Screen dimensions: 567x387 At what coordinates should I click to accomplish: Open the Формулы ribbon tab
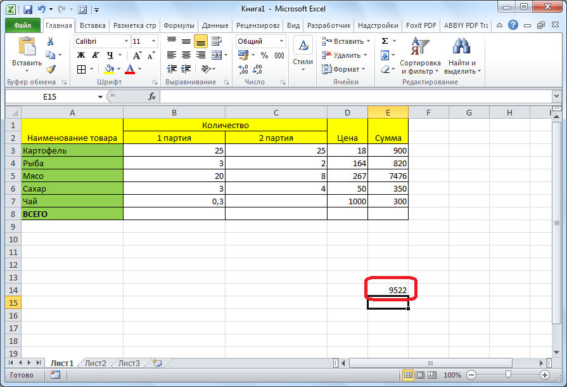pyautogui.click(x=179, y=25)
